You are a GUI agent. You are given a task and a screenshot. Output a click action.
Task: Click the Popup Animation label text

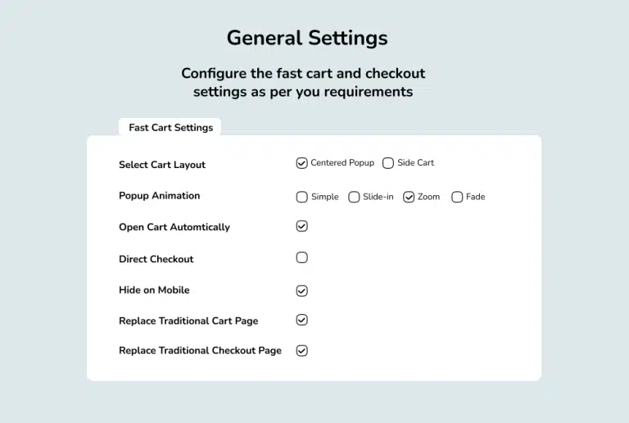pos(159,196)
